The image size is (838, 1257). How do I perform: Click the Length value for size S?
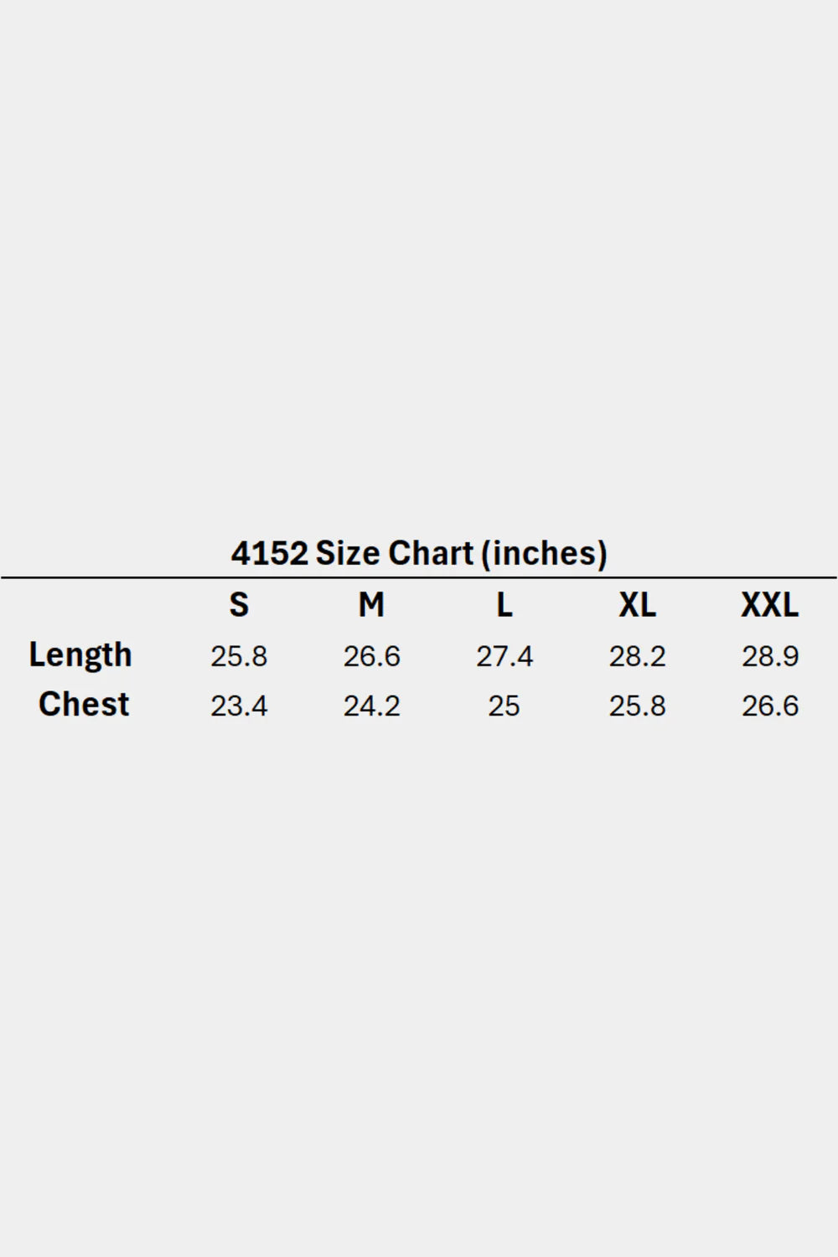[239, 656]
